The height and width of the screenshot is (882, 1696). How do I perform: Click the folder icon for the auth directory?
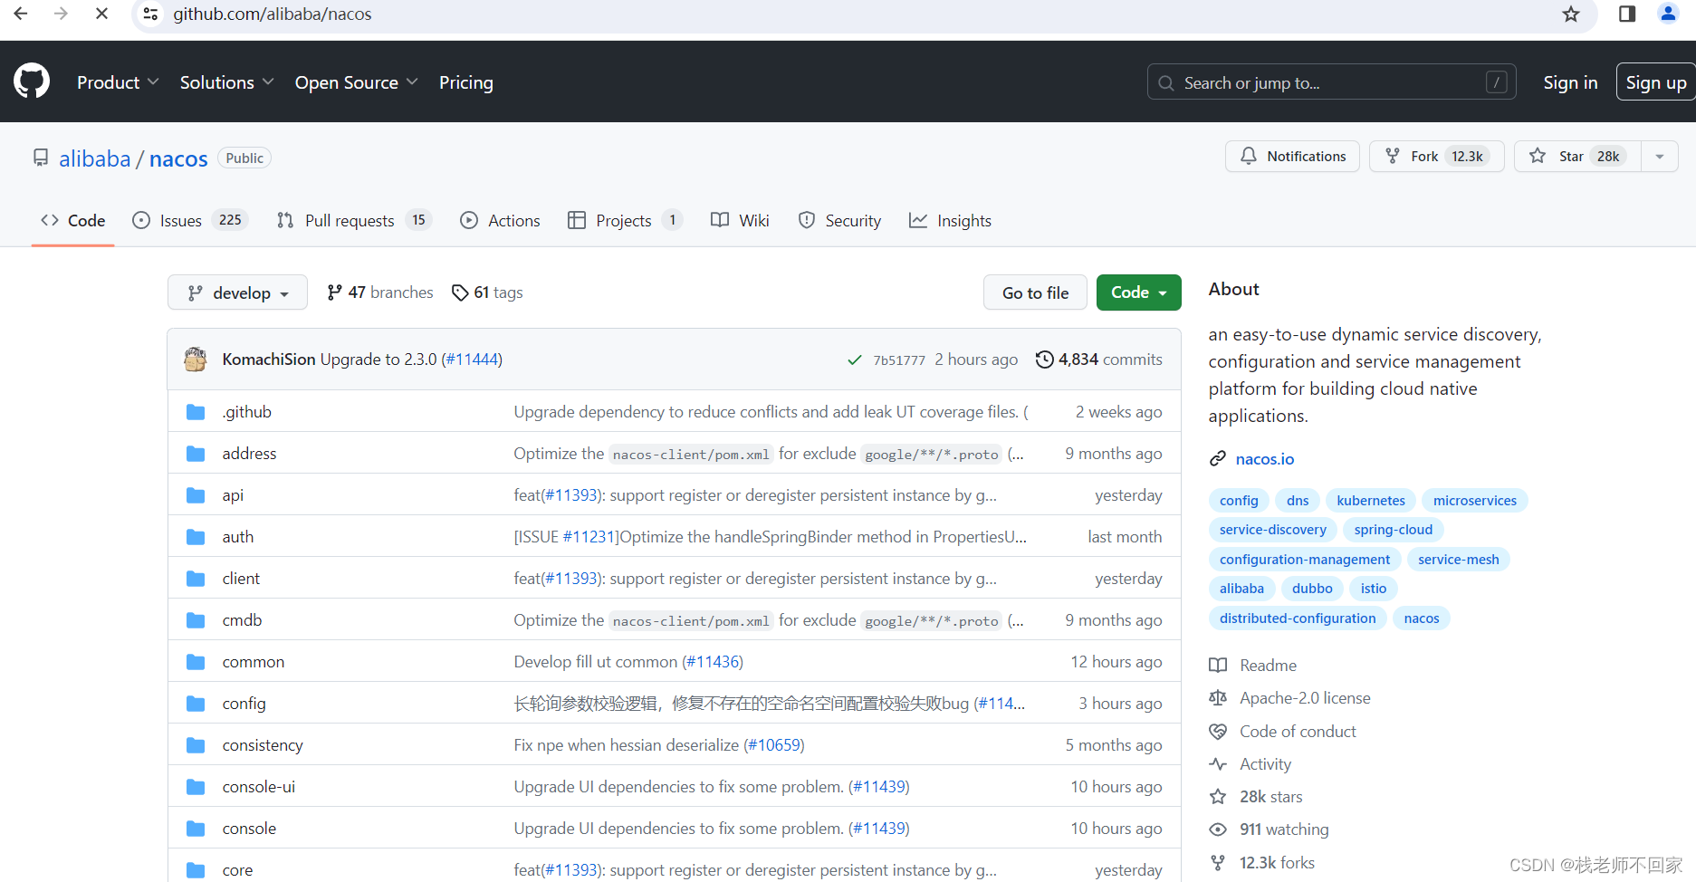coord(196,537)
